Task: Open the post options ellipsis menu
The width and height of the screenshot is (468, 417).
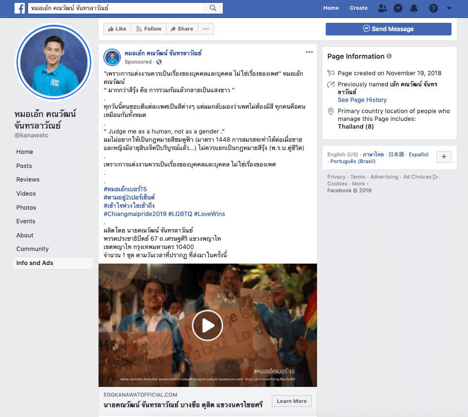Action: pos(309,52)
